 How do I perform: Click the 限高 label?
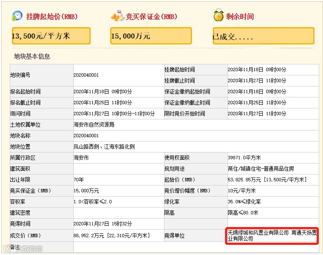169,213
